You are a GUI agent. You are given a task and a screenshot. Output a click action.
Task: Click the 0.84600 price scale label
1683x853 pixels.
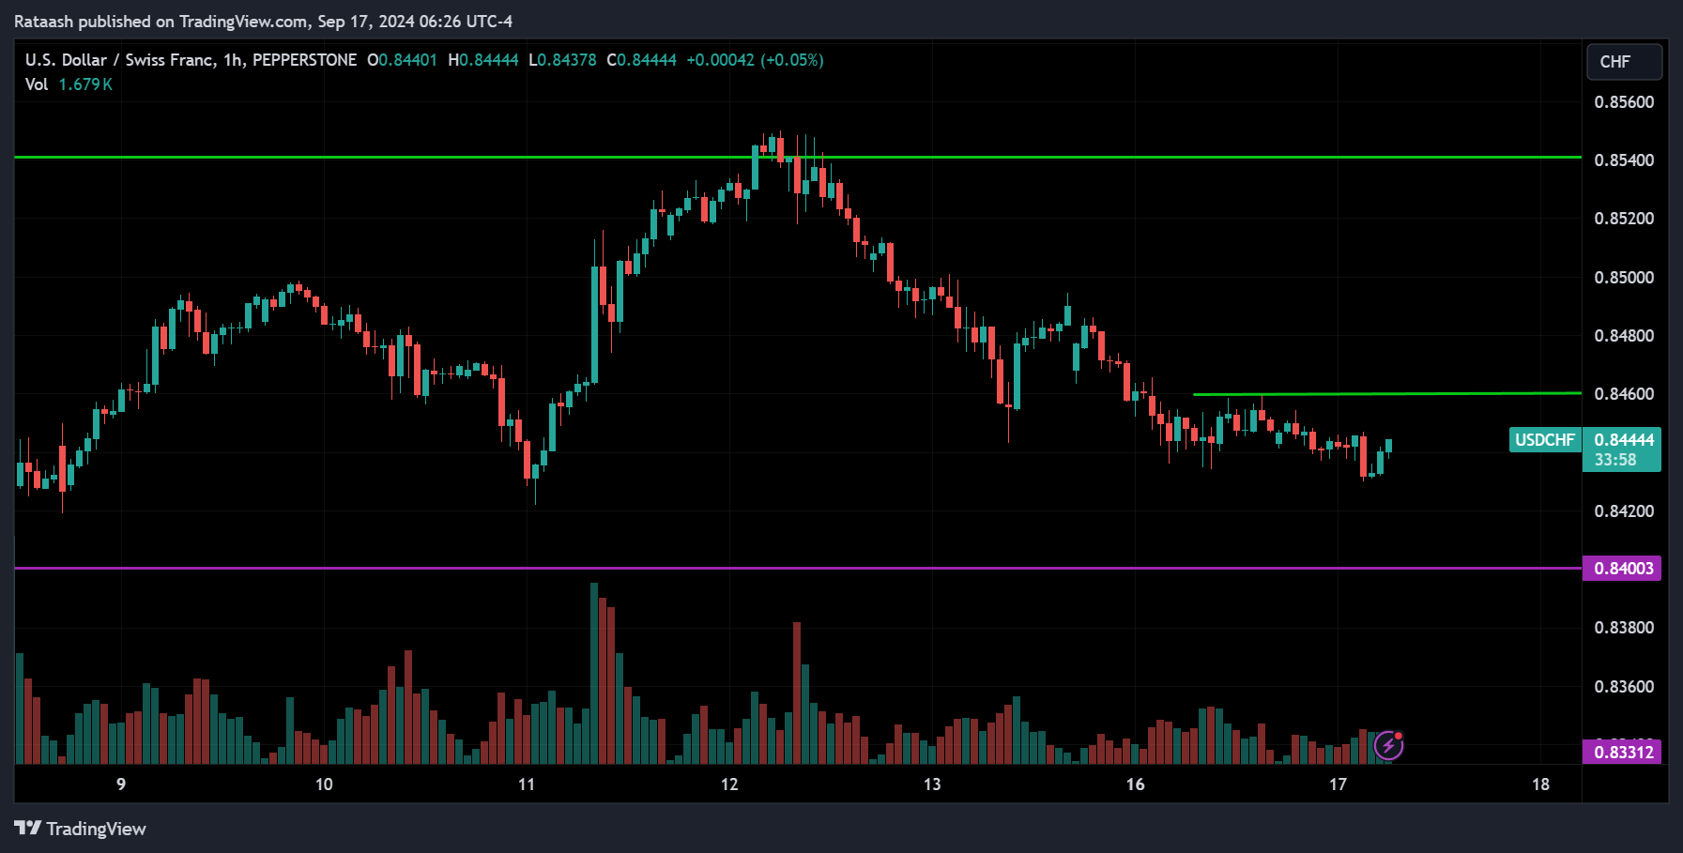[1624, 394]
